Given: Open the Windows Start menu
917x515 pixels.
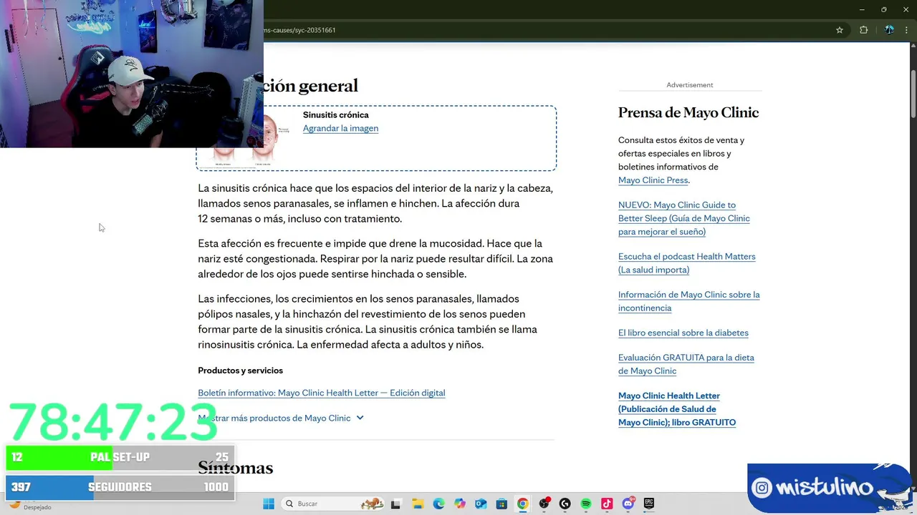Looking at the screenshot, I should [x=269, y=504].
